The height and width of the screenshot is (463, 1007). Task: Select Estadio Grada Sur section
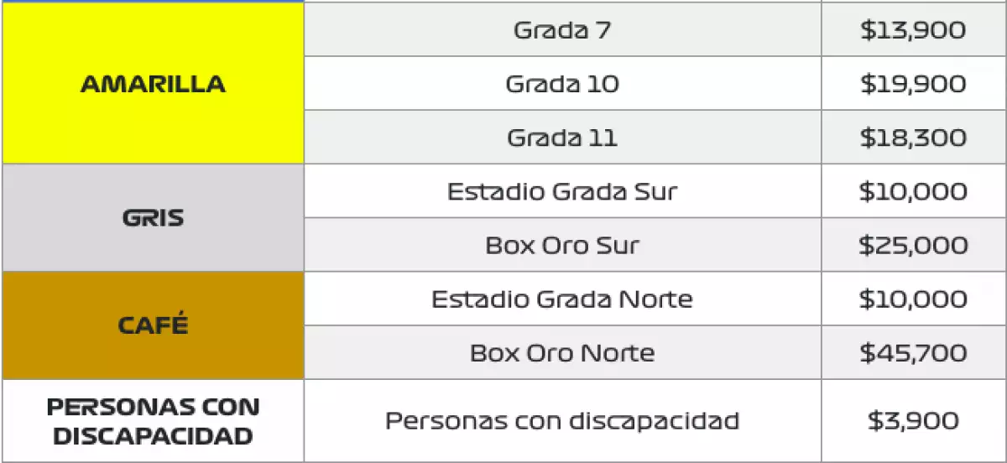[x=562, y=191]
